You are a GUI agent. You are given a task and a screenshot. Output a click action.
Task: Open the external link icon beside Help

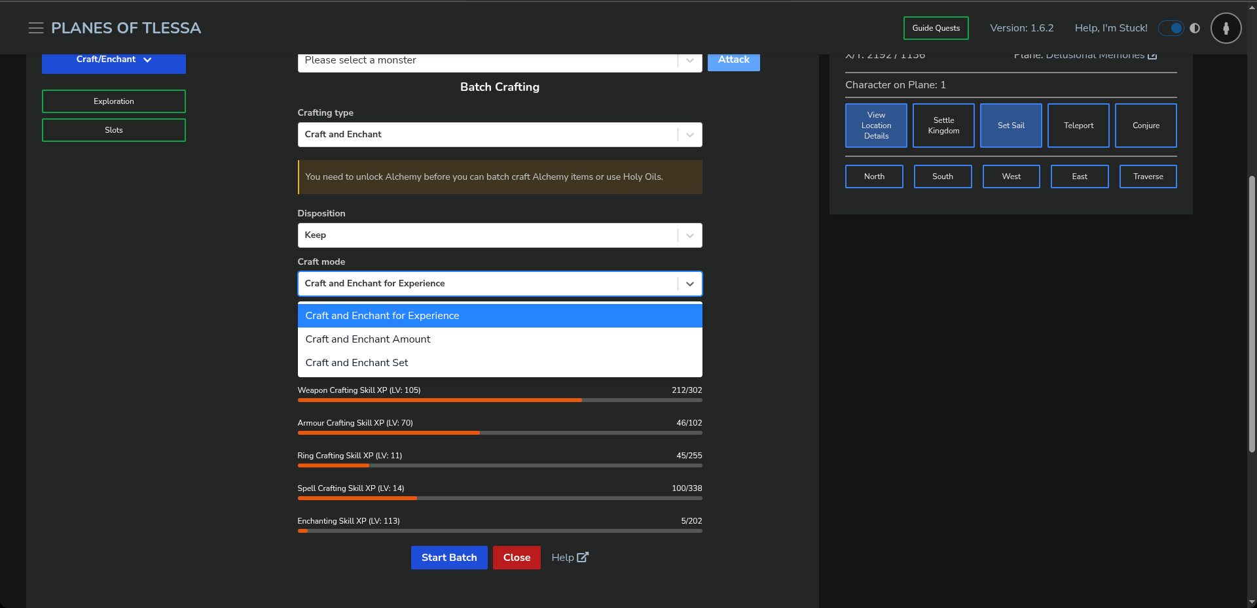(x=583, y=557)
